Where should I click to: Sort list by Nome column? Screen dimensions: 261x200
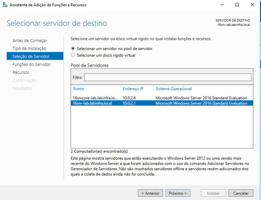click(79, 89)
